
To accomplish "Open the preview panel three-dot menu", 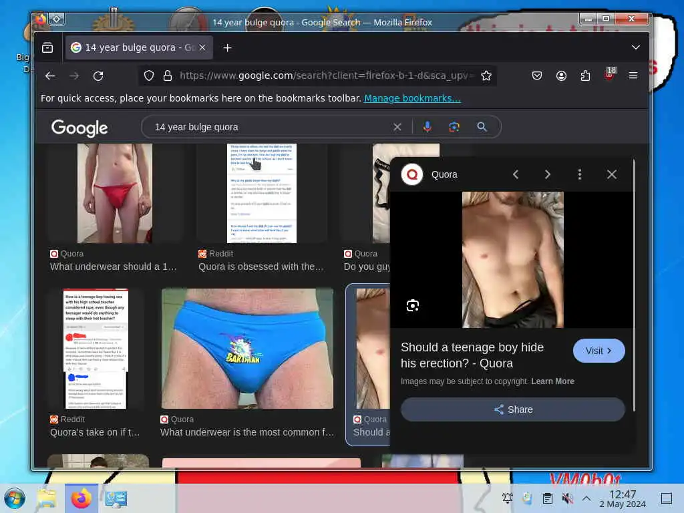I will 579,174.
